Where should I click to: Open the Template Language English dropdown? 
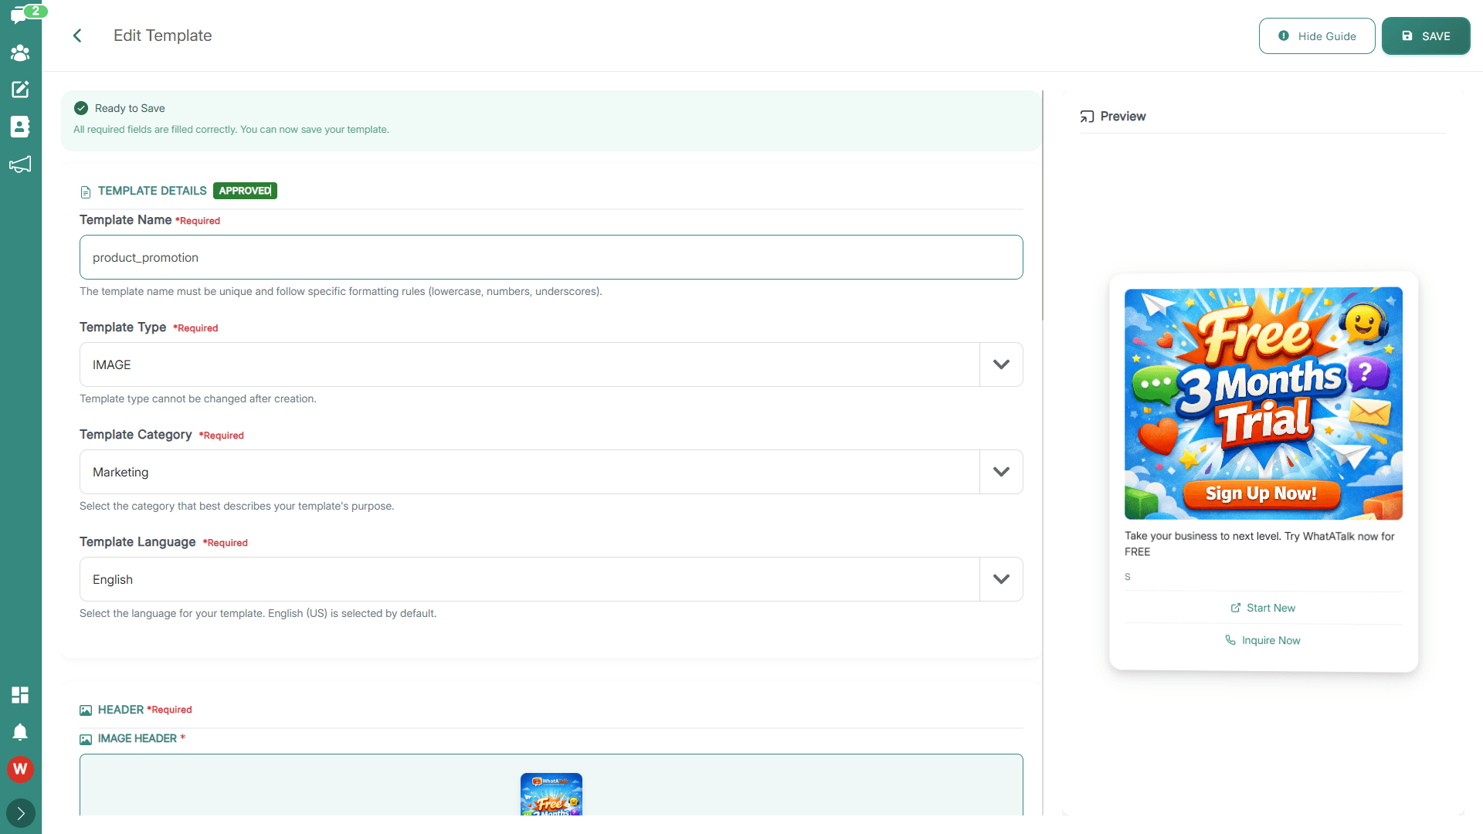pos(551,579)
